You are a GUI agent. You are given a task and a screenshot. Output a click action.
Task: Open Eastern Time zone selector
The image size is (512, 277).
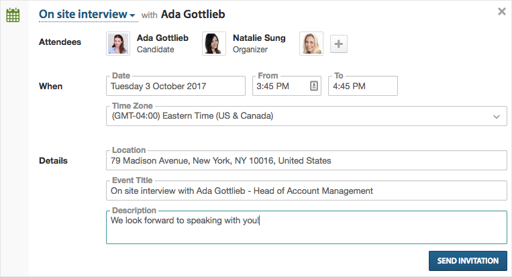coord(306,116)
